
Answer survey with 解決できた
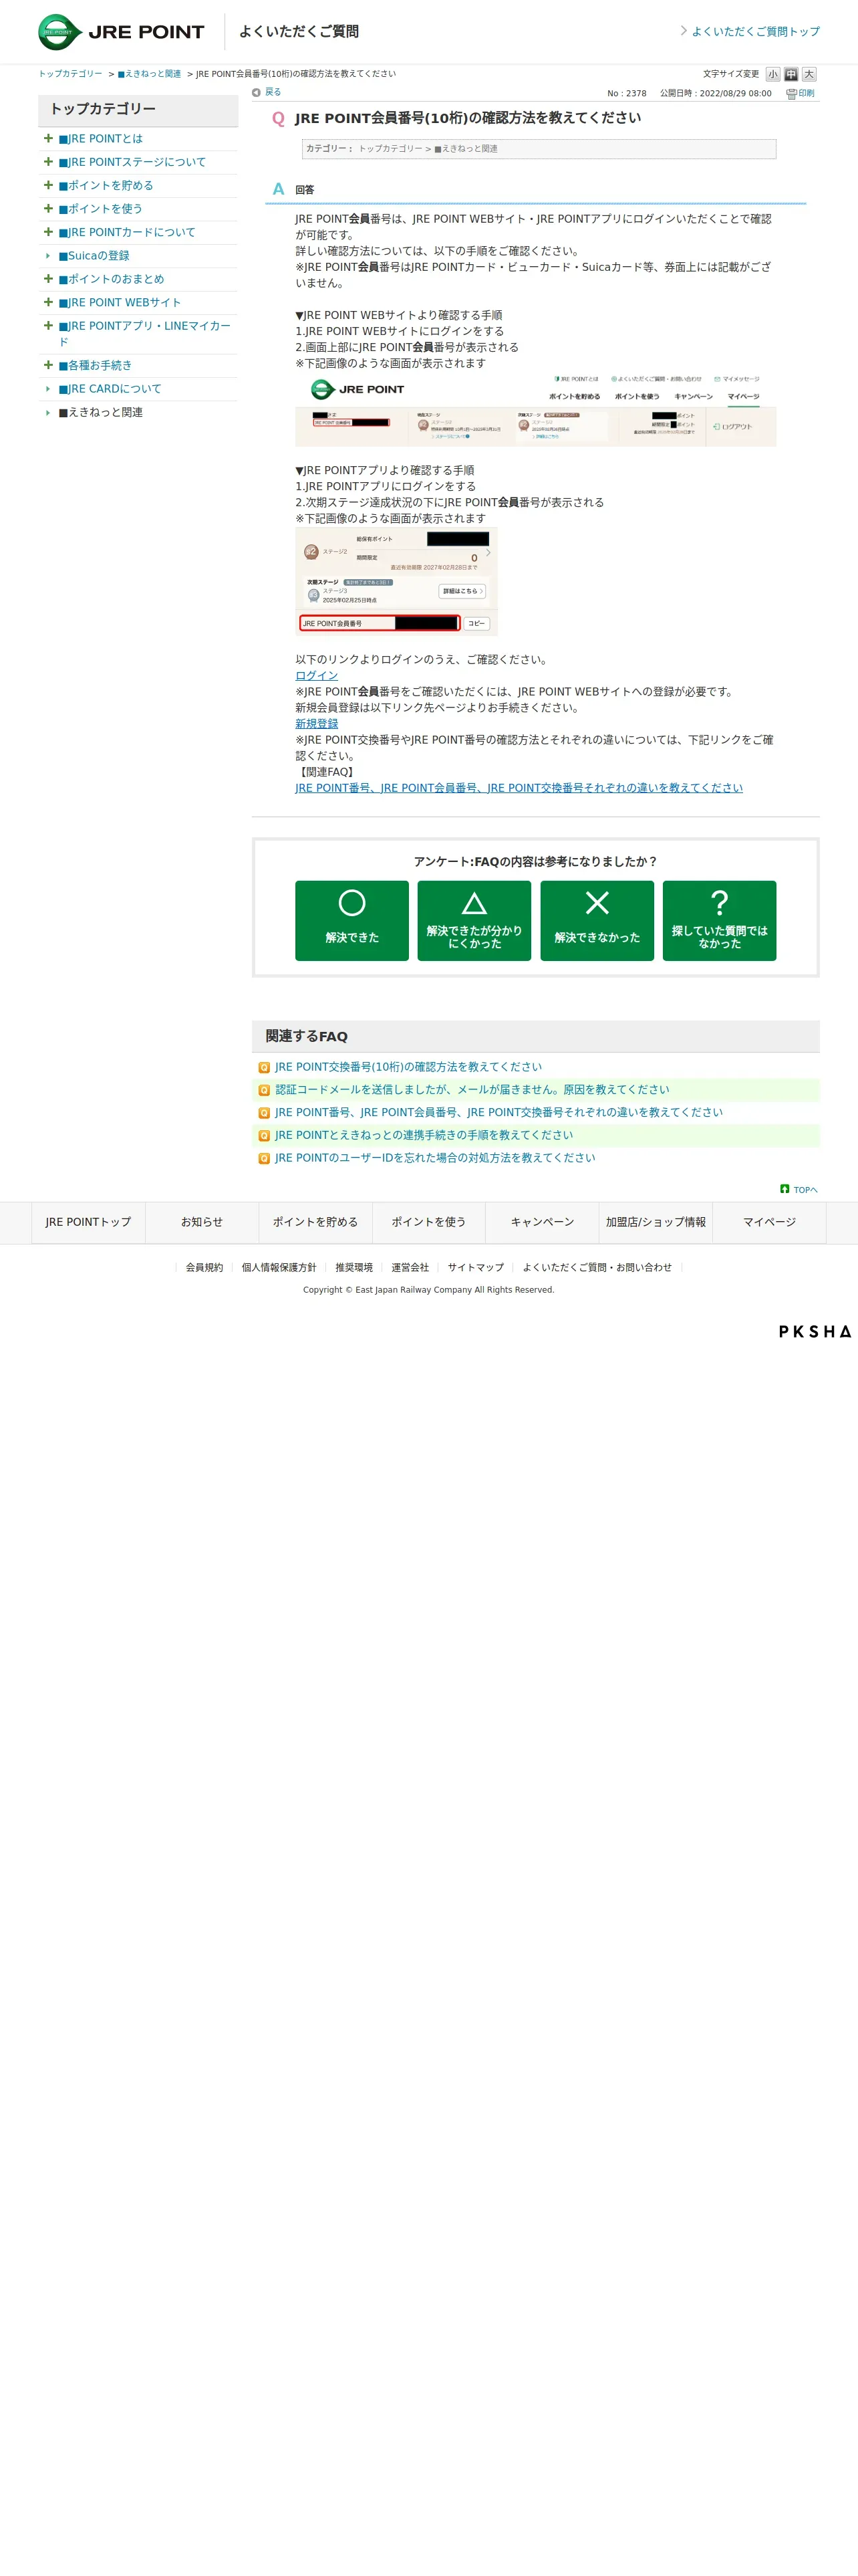click(351, 920)
